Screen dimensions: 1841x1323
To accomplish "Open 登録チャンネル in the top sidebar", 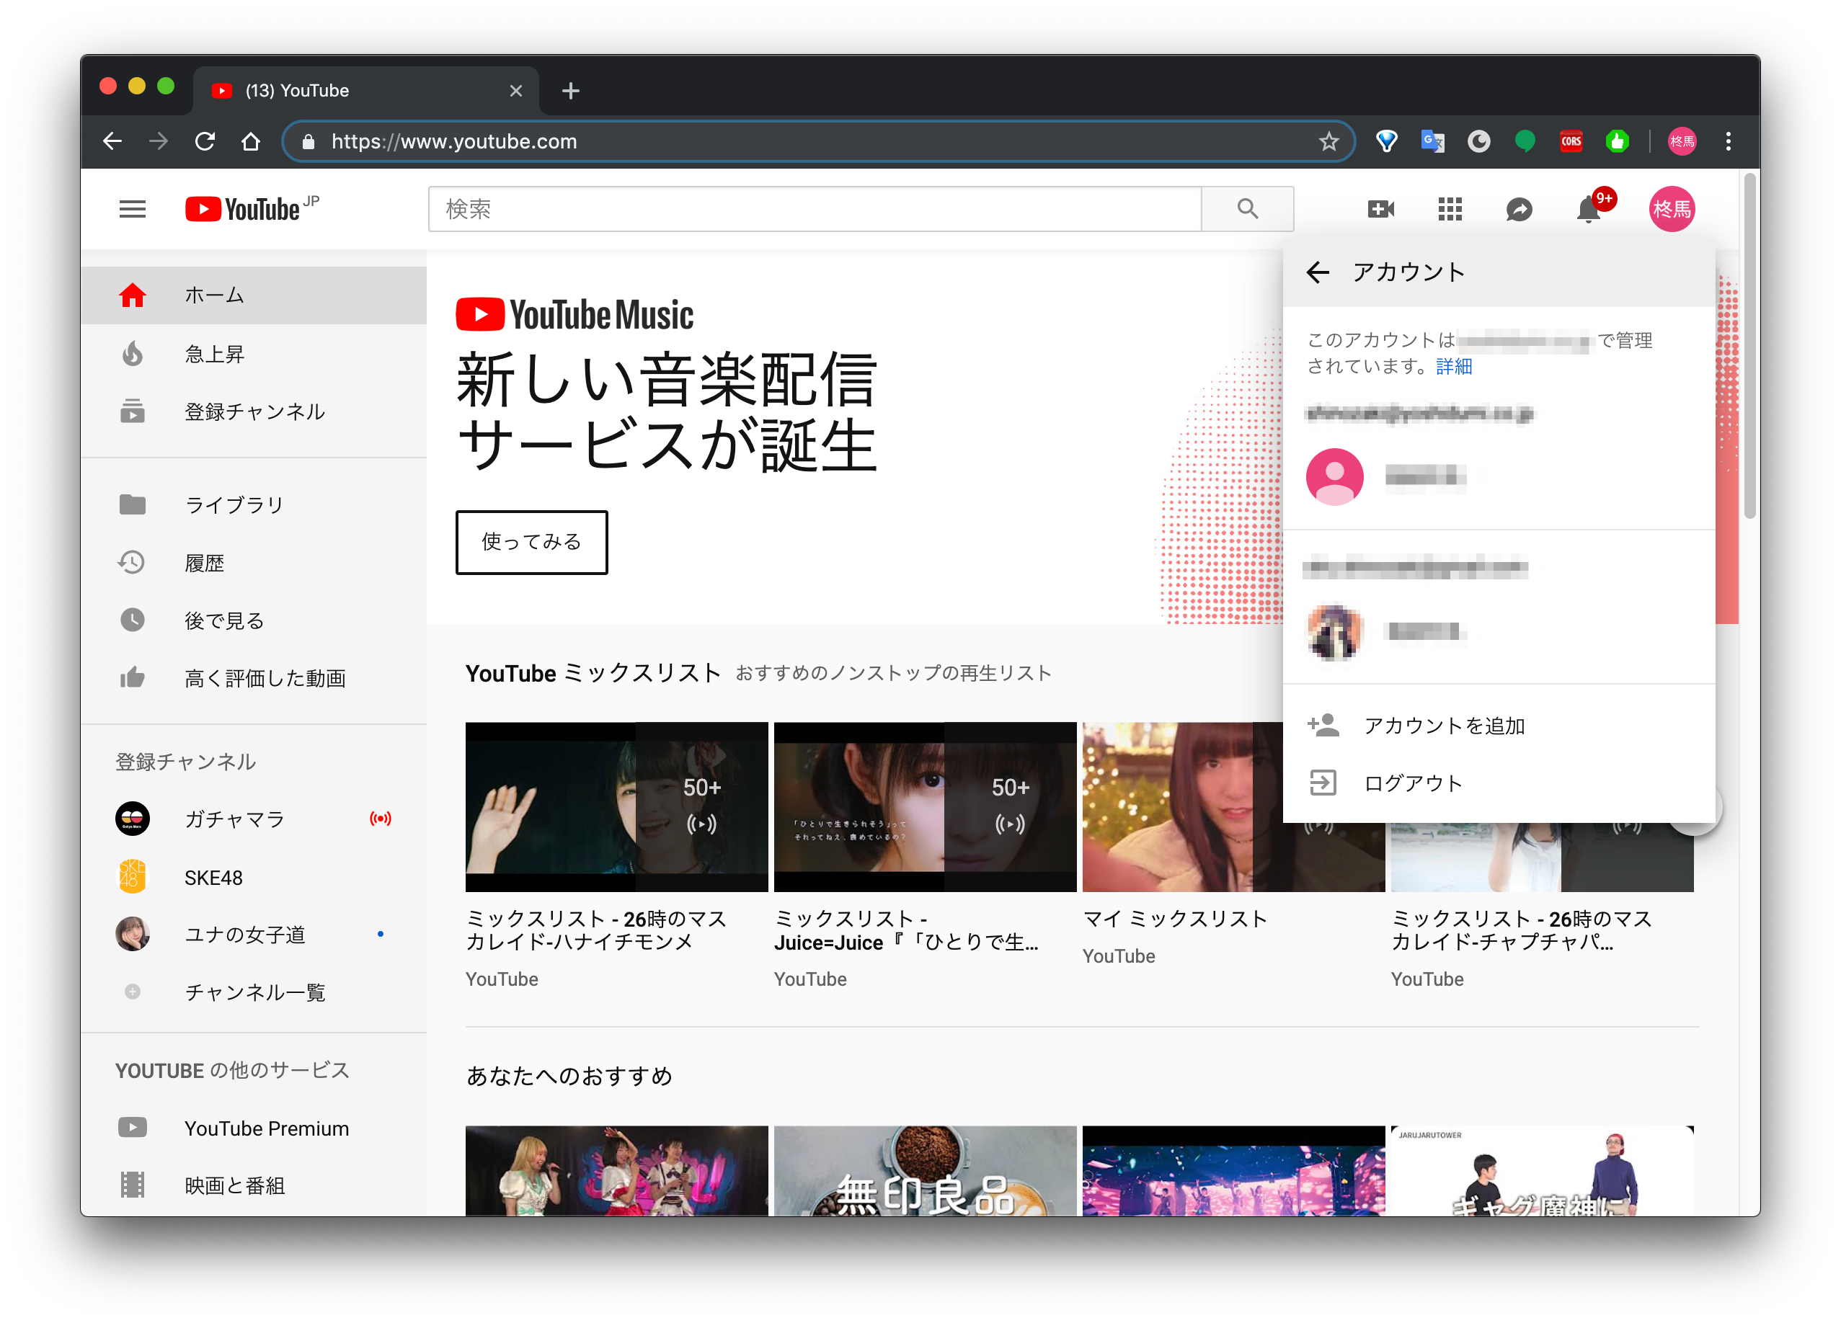I will [254, 411].
